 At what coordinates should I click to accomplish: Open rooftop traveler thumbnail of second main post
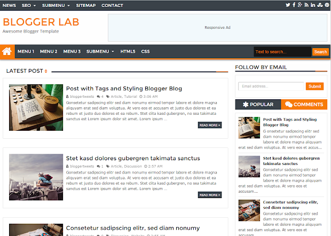(x=36, y=177)
